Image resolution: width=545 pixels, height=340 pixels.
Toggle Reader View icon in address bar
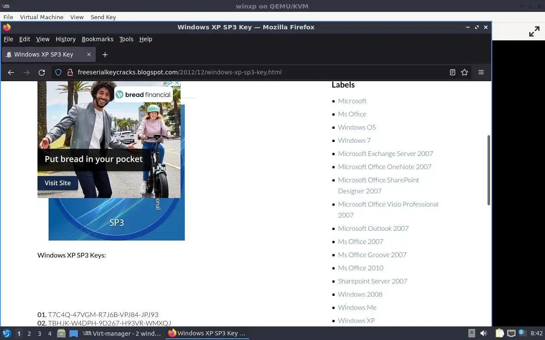[453, 72]
